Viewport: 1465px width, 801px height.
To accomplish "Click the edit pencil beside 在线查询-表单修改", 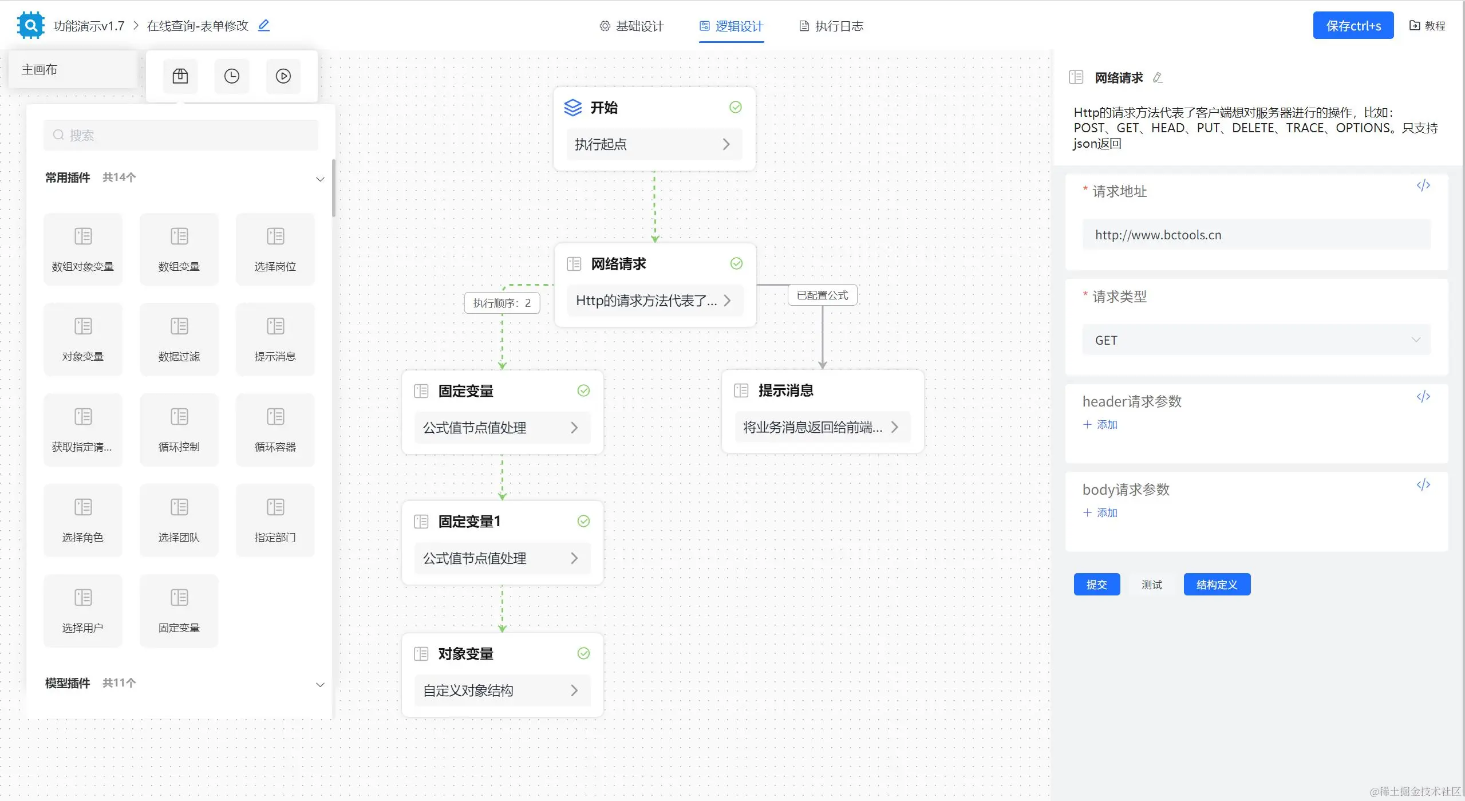I will 264,25.
